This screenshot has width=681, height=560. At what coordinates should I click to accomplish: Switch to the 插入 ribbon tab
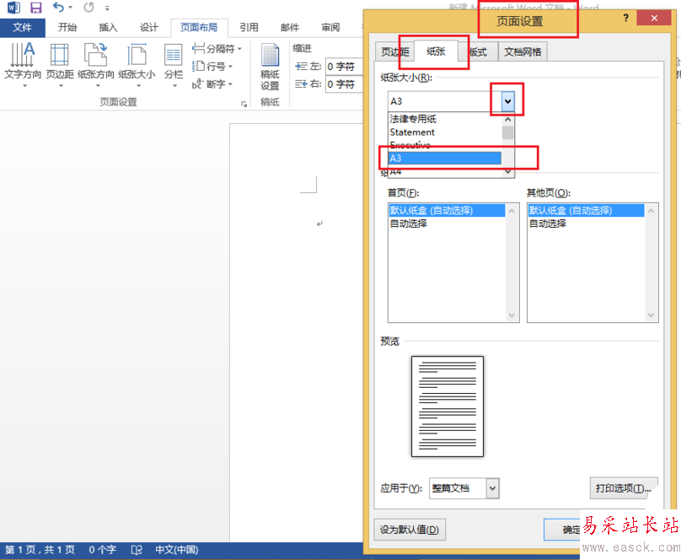click(x=108, y=27)
